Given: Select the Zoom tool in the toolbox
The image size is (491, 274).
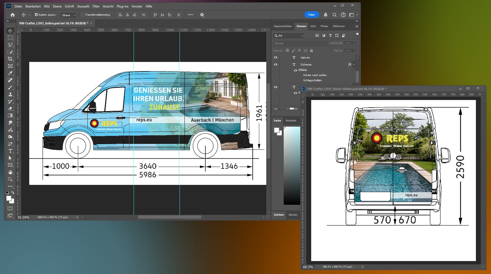Looking at the screenshot, I should [10, 179].
